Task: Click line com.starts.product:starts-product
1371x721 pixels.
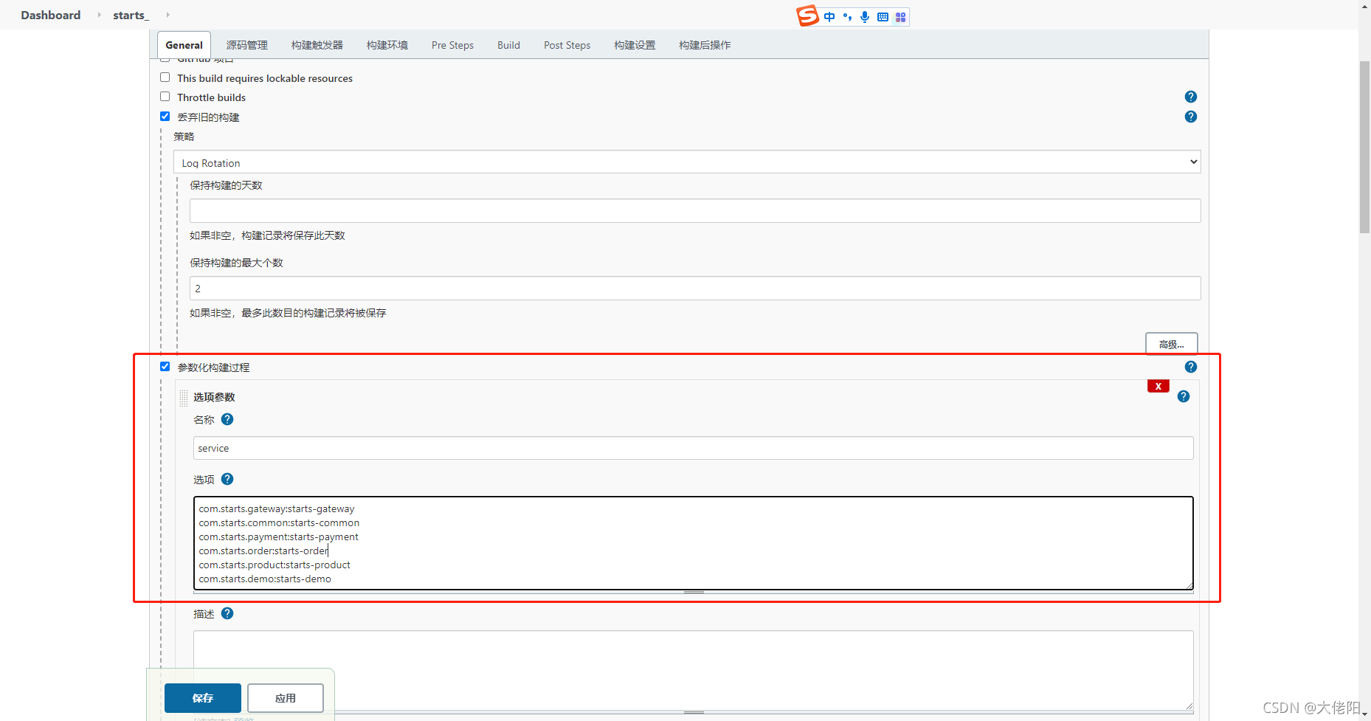Action: [x=274, y=565]
